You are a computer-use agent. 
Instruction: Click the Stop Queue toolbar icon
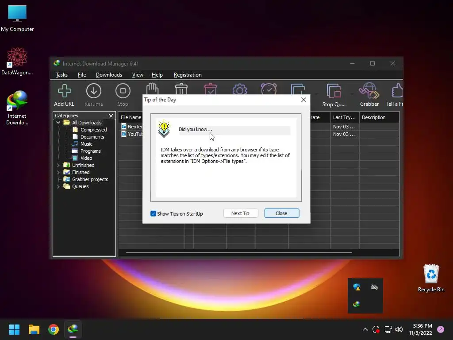point(334,95)
